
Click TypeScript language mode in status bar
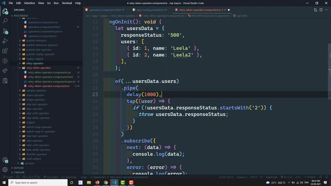point(271,177)
